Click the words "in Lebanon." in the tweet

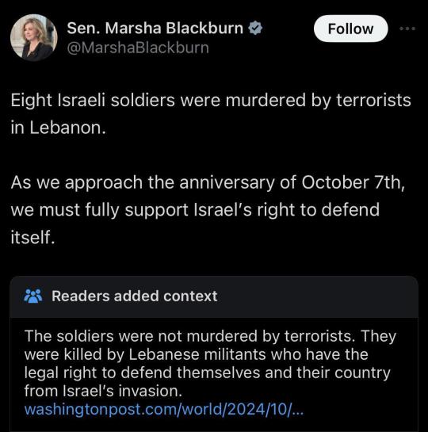pos(59,128)
